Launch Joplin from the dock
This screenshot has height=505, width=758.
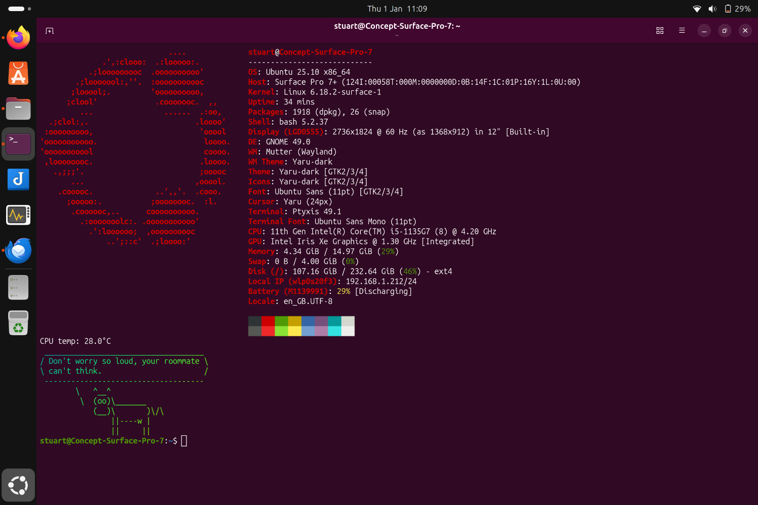tap(18, 179)
